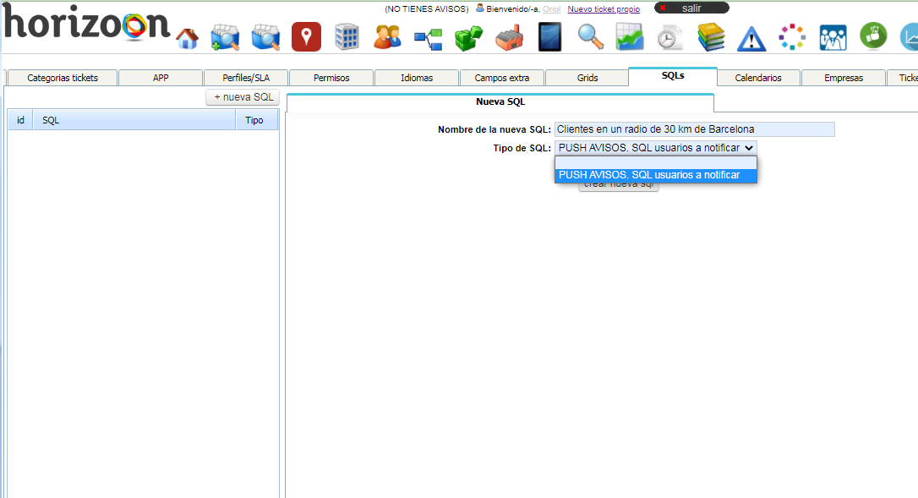Expand the Tipo de SQL dropdown

pyautogui.click(x=656, y=147)
